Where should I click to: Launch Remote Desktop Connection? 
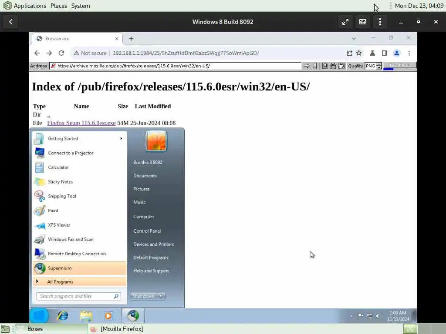(79, 254)
